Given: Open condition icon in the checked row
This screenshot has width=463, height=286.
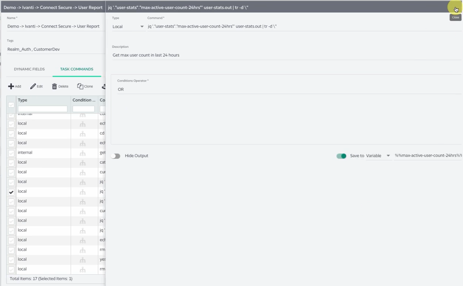Looking at the screenshot, I should (x=83, y=192).
